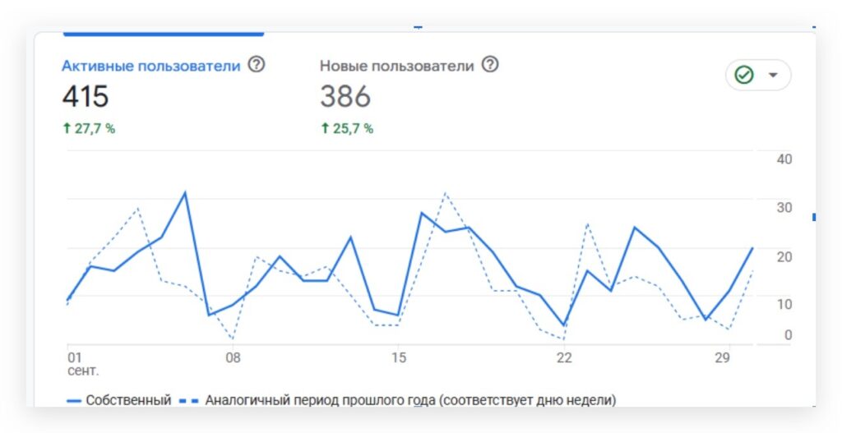Image resolution: width=842 pixels, height=433 pixels.
Task: Open help icon next to Новые пользователи
Action: (x=490, y=65)
